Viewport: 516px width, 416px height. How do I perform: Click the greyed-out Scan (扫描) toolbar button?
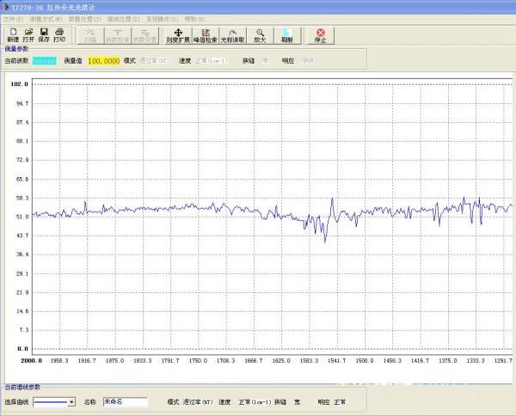point(90,35)
